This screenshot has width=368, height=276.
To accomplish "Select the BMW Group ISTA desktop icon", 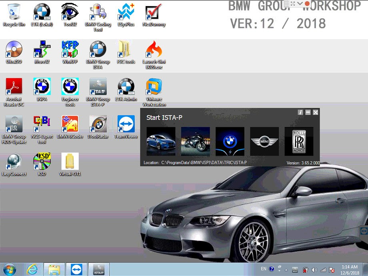I will [98, 50].
